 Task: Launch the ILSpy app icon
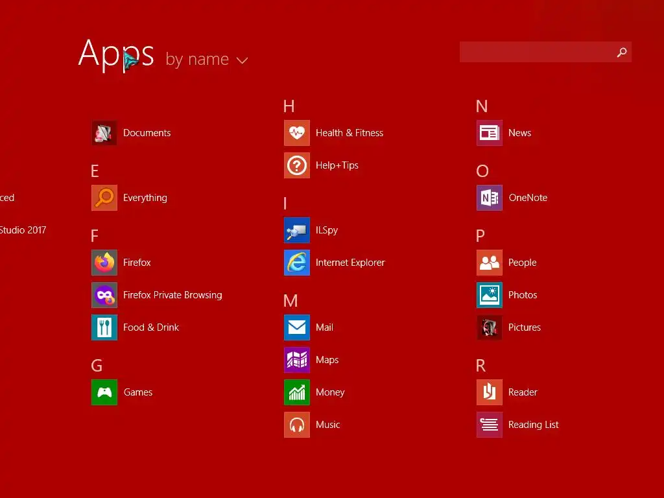tap(297, 230)
